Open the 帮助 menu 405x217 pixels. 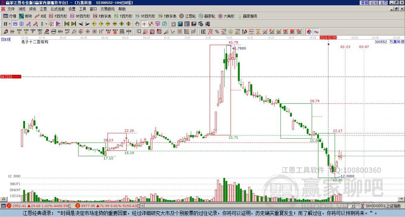(122, 9)
